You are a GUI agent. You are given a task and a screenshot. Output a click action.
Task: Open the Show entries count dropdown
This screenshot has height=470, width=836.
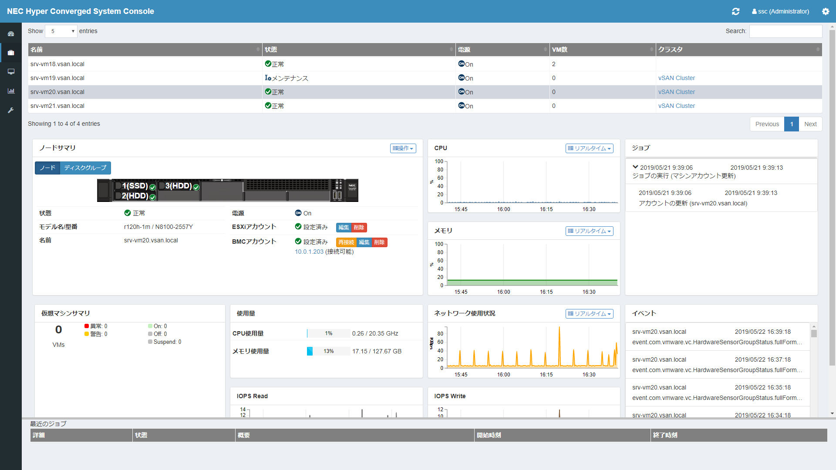click(61, 31)
